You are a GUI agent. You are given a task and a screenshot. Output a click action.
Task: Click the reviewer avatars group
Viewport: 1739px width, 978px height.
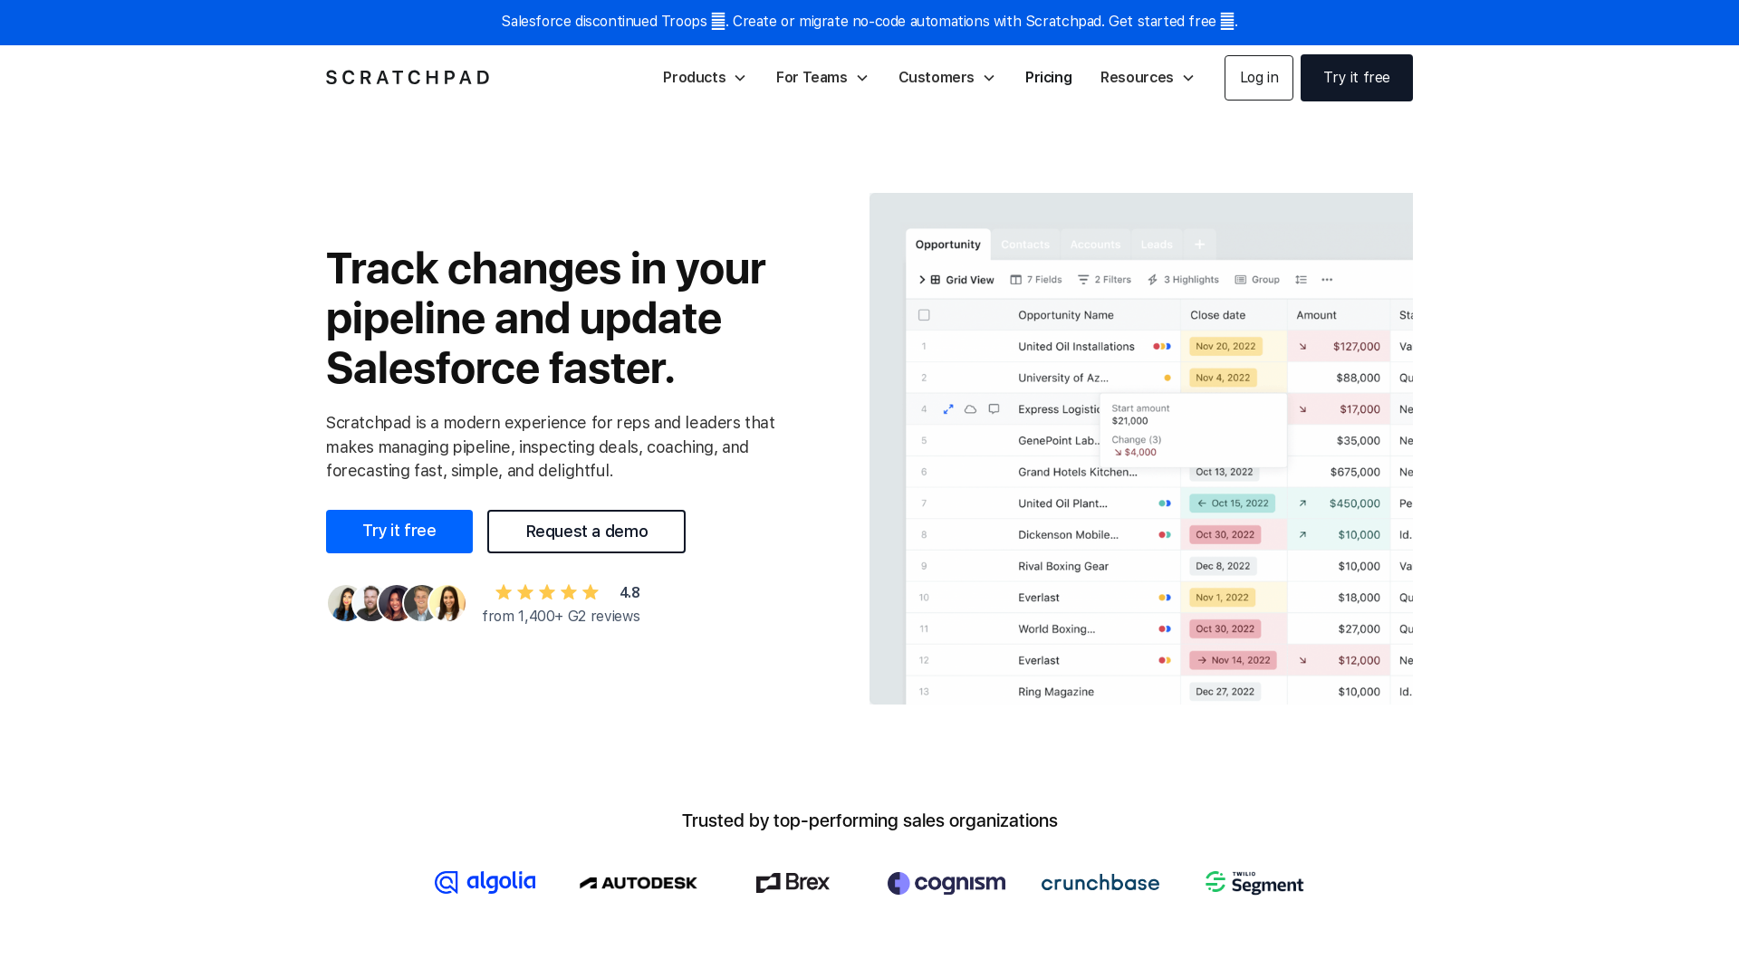[397, 603]
